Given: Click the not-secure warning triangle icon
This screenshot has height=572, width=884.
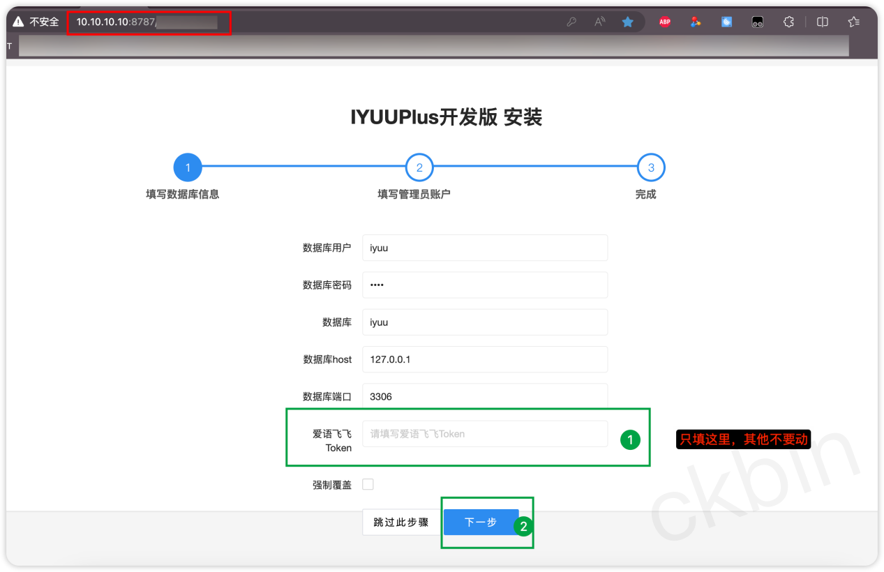Looking at the screenshot, I should [x=18, y=22].
